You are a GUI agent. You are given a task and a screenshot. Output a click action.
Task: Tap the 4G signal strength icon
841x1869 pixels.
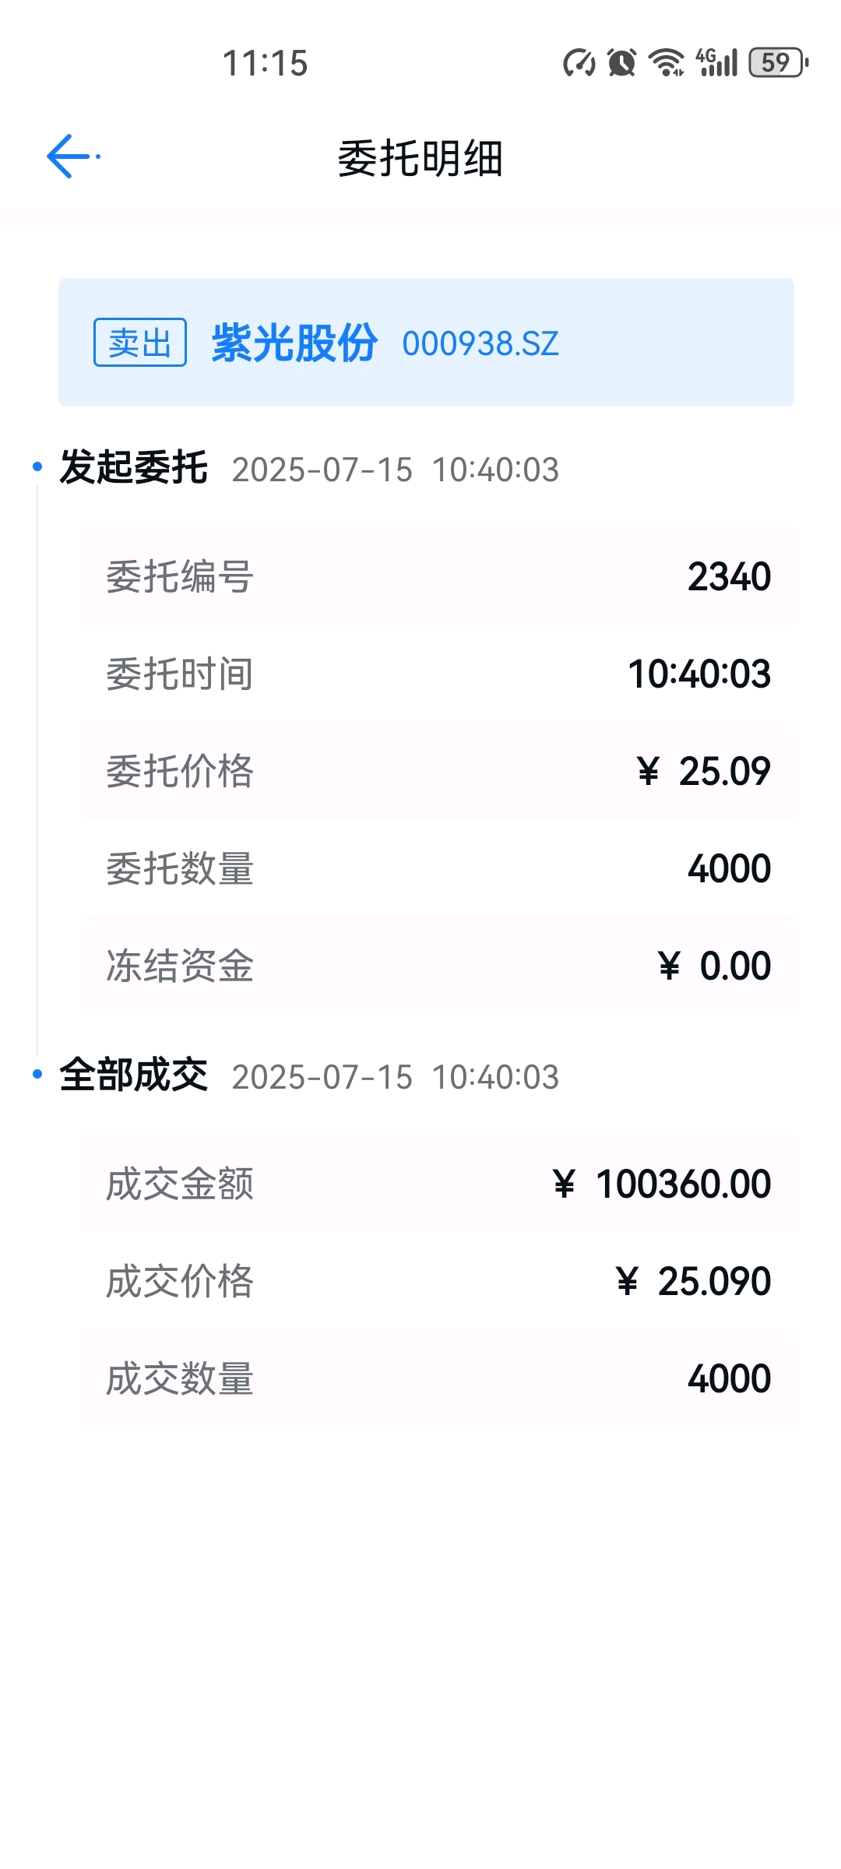[x=716, y=62]
